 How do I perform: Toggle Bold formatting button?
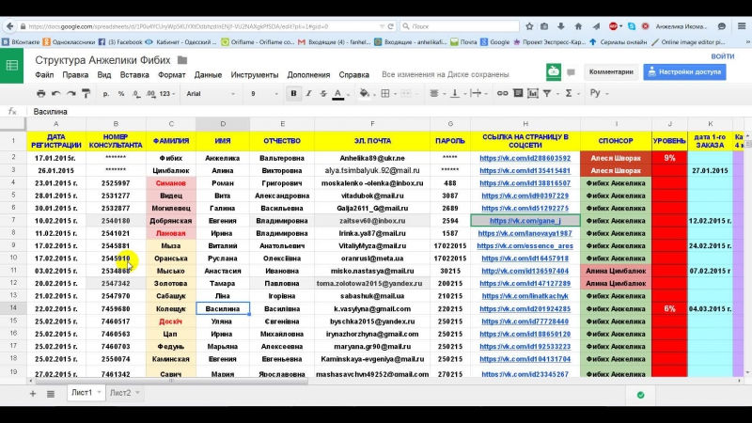(x=294, y=94)
